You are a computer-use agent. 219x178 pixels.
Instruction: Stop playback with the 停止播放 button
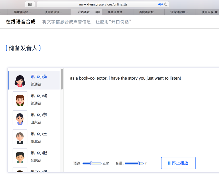(178, 163)
